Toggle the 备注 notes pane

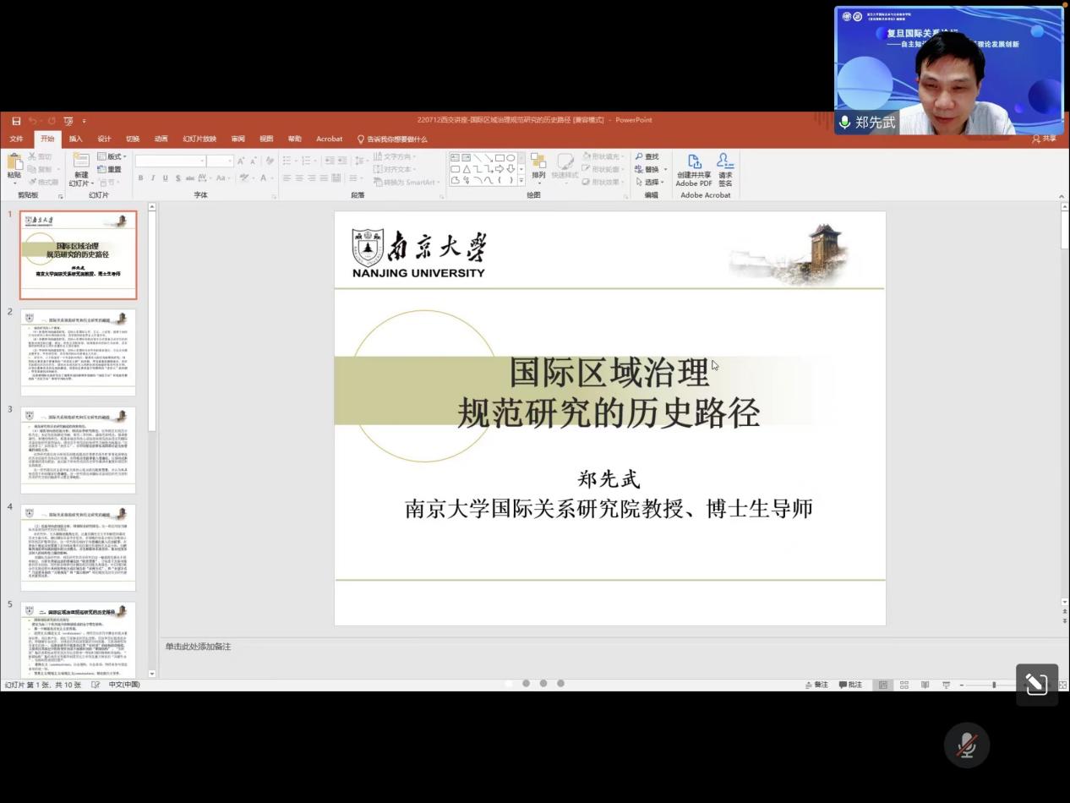[x=816, y=685]
